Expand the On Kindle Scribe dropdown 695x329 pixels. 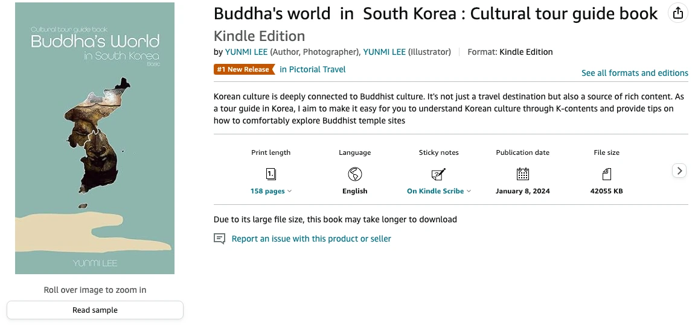pyautogui.click(x=438, y=191)
